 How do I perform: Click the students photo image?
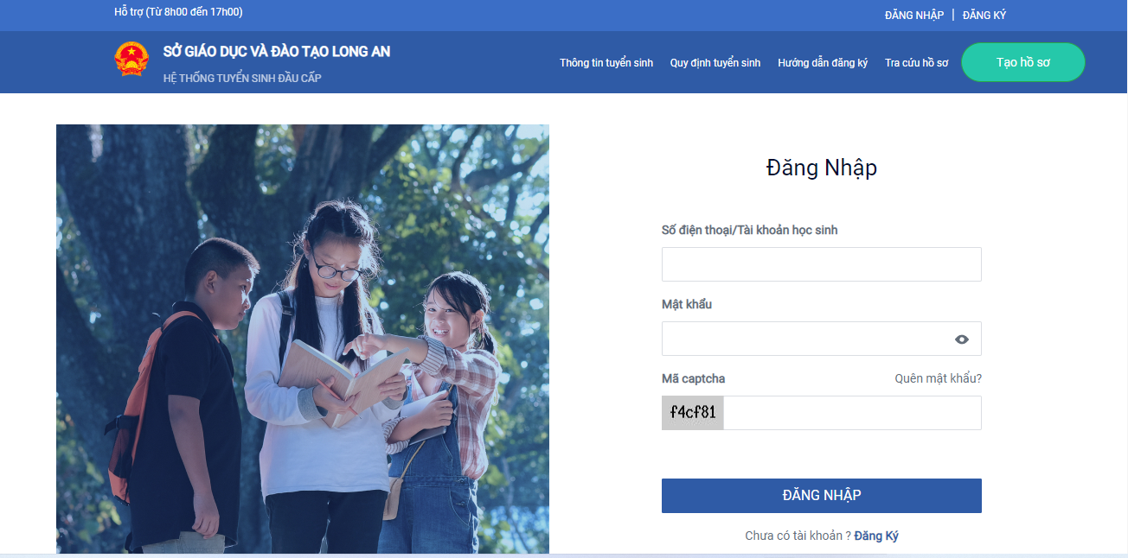pyautogui.click(x=303, y=339)
